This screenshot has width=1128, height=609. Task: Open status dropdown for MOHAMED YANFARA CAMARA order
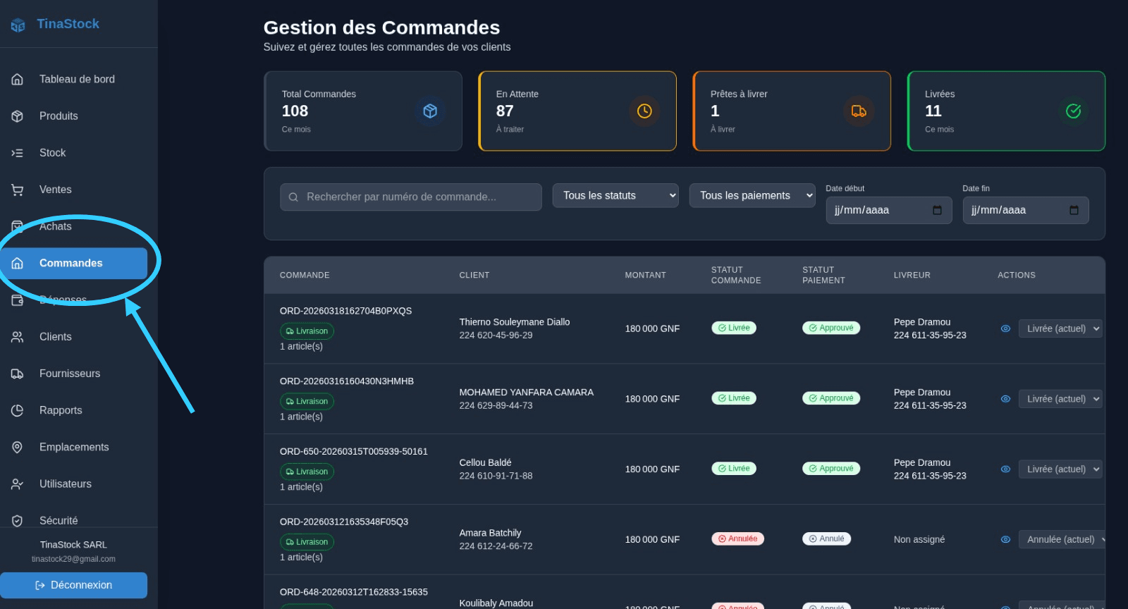click(1060, 399)
